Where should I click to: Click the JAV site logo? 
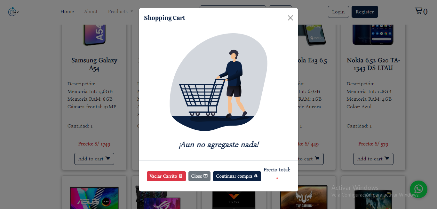[13, 12]
